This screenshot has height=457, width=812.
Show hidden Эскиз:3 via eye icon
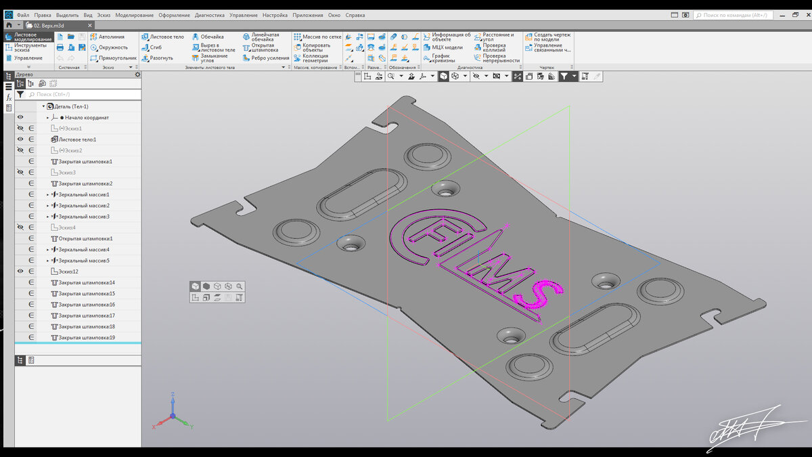click(20, 172)
